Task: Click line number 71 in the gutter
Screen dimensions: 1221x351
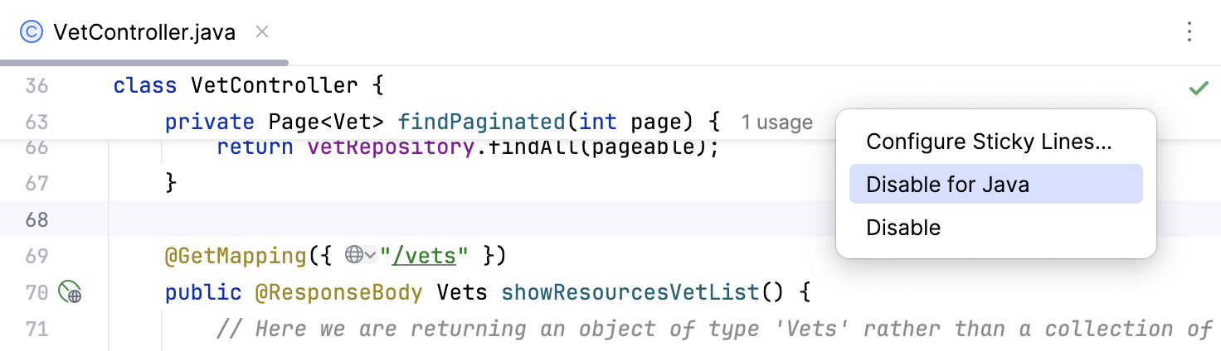Action: tap(36, 329)
